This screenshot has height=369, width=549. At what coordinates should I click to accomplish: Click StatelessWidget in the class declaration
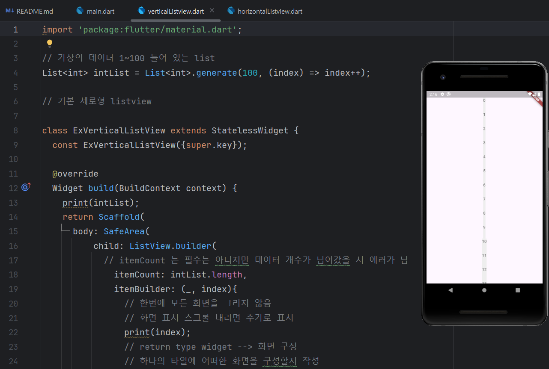click(250, 130)
